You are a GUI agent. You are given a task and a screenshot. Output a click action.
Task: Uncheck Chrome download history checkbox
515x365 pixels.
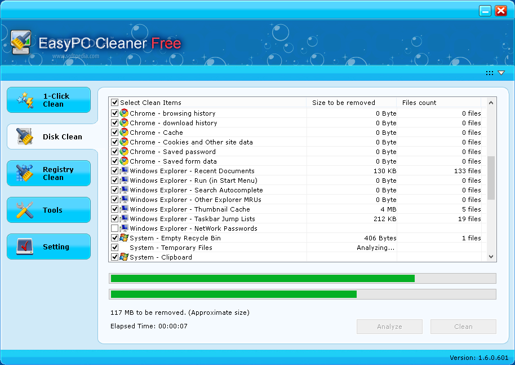click(114, 122)
